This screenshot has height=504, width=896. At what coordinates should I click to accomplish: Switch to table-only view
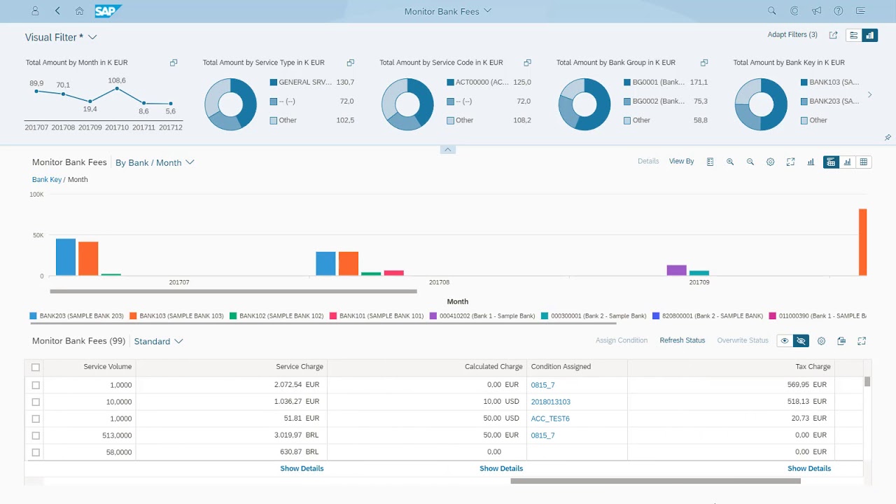click(x=864, y=162)
